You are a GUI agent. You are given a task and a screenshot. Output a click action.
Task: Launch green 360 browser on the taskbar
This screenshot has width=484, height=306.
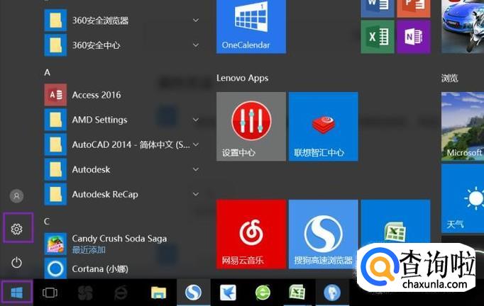(x=263, y=293)
